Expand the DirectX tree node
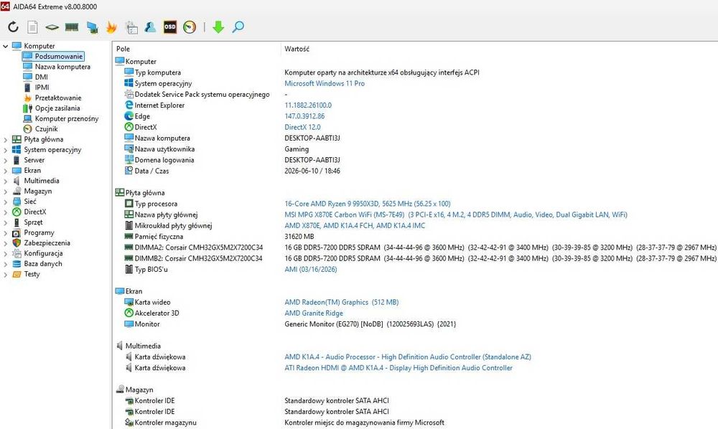This screenshot has height=429, width=718. pos(6,212)
